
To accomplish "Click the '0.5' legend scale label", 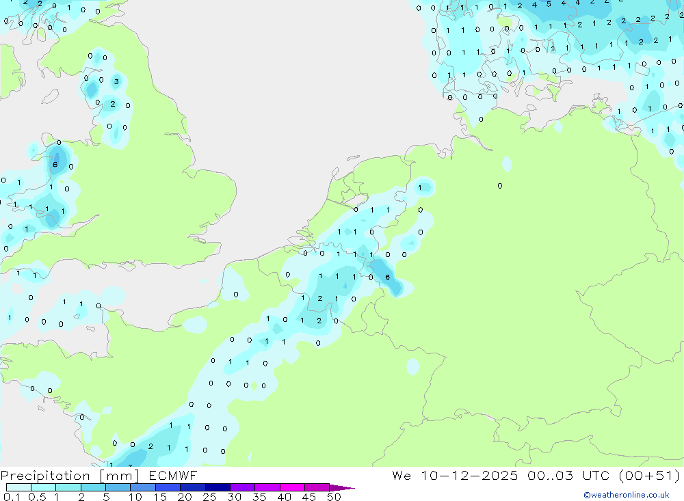I will coord(37,497).
